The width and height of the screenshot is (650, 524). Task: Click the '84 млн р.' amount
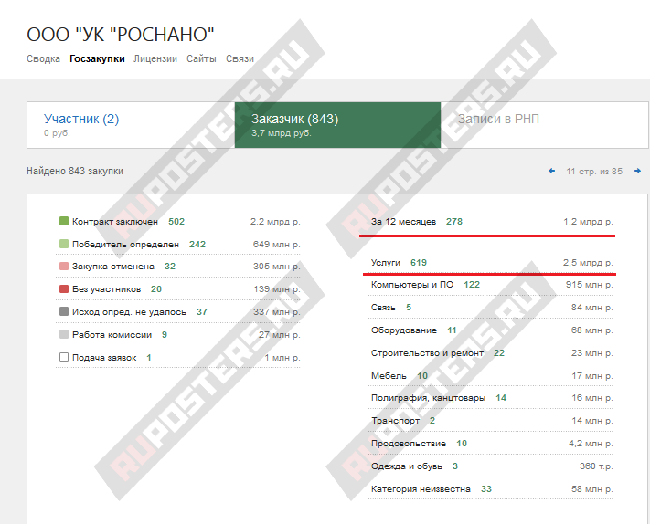pyautogui.click(x=592, y=308)
